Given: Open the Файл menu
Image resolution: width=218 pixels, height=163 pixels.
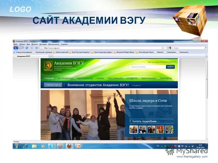Looking at the screenshot, I should coord(16,44).
